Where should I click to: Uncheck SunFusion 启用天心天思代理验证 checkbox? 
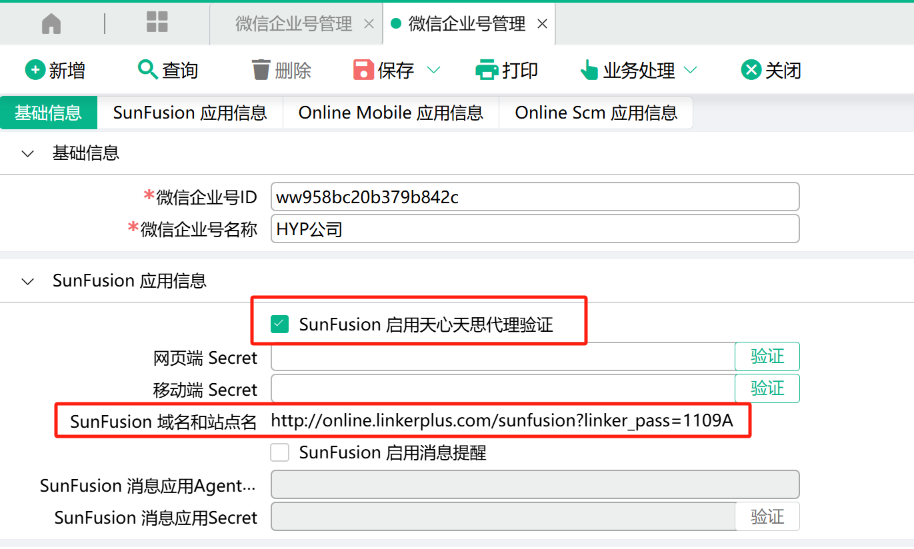point(279,324)
